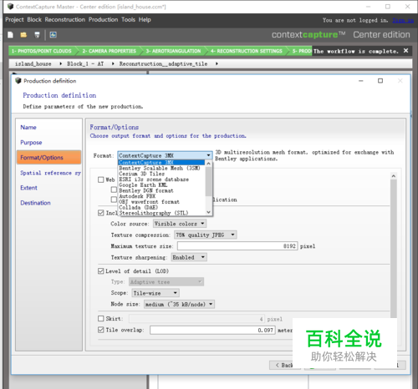418x389 pixels.
Task: Click format list scrollbar down arrow
Action: (x=208, y=212)
